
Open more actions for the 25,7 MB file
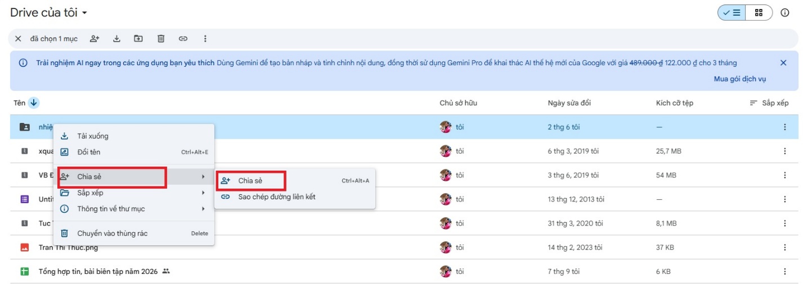point(785,152)
